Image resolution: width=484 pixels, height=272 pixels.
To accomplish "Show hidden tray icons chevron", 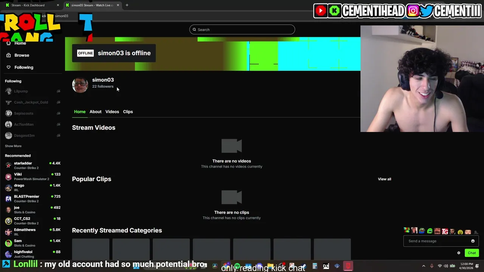I will tap(423, 266).
